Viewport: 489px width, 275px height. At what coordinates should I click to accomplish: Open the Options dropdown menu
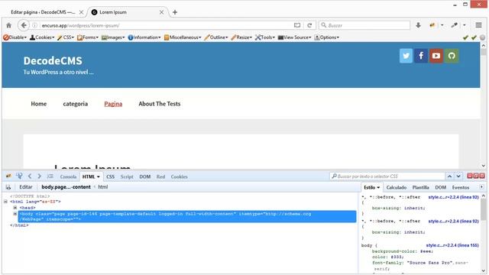(x=327, y=37)
